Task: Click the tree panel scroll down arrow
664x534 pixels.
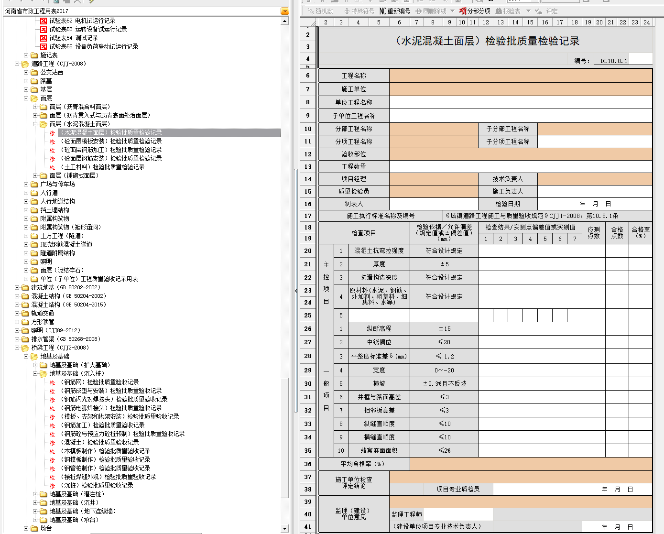Action: point(285,528)
